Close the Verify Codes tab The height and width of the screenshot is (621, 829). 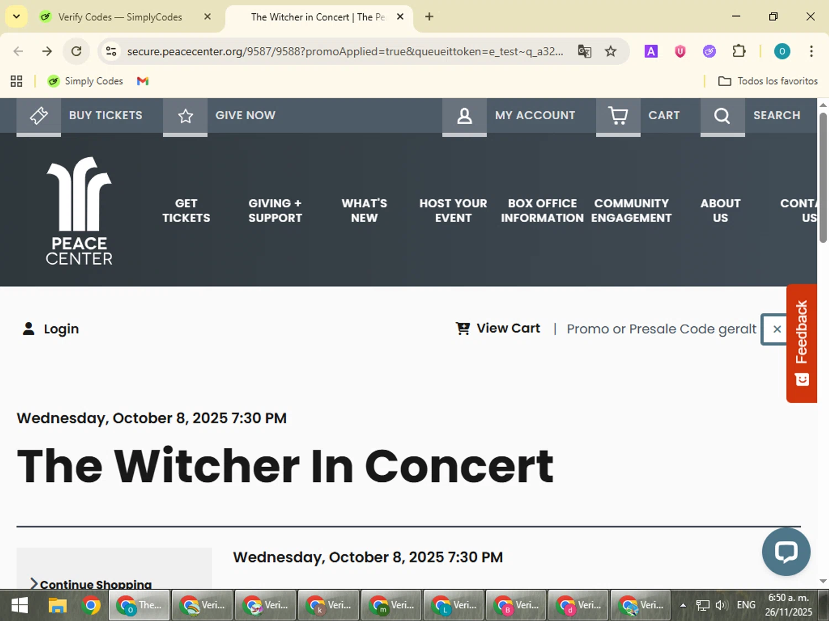[207, 17]
